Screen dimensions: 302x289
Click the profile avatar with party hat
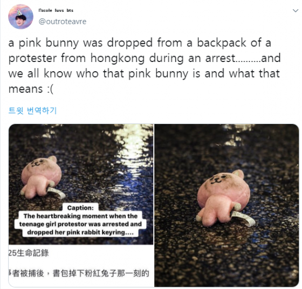pos(20,17)
